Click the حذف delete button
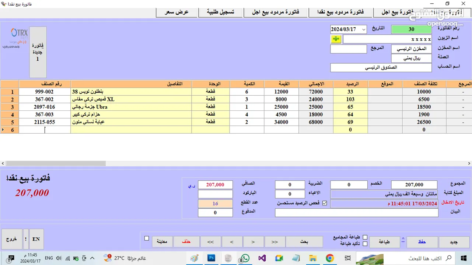 pos(186,242)
